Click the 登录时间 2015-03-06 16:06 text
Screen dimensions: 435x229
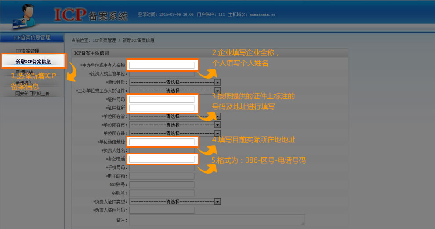click(x=166, y=15)
